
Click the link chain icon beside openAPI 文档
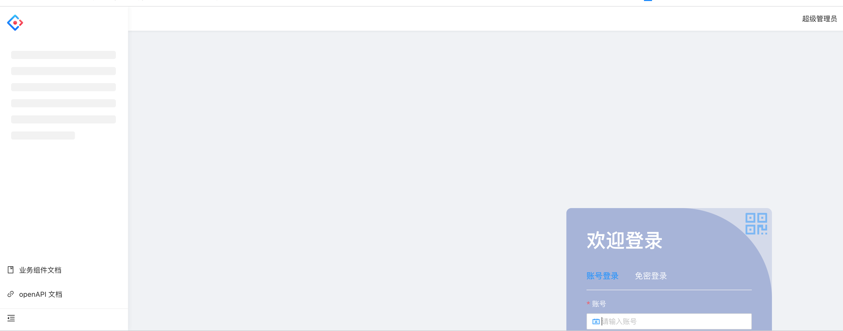[11, 294]
